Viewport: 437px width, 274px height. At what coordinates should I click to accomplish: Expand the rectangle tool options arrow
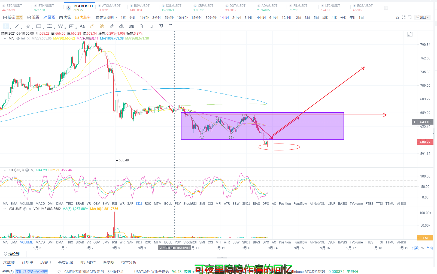43,28
